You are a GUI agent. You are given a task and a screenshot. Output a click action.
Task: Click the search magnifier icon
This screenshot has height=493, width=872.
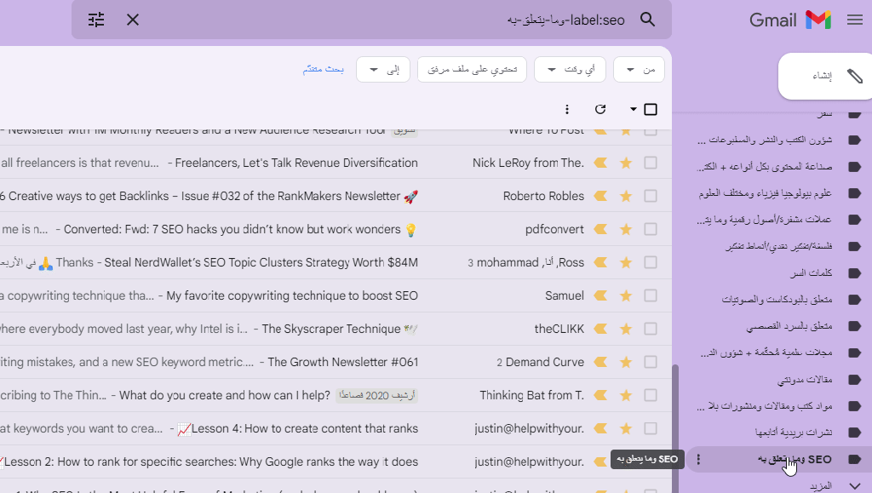click(x=648, y=20)
